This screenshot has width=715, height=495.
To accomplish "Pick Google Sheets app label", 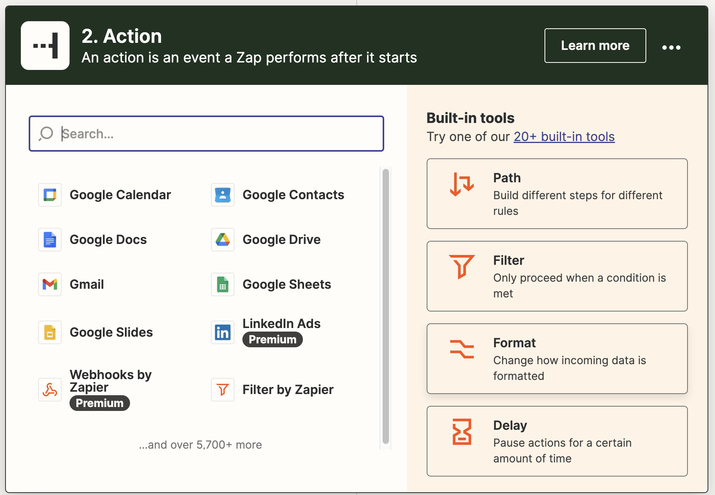I will 287,284.
